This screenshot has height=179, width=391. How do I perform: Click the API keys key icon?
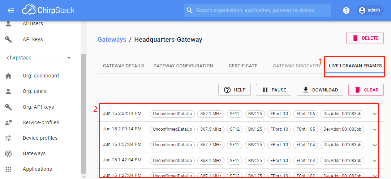click(8, 39)
